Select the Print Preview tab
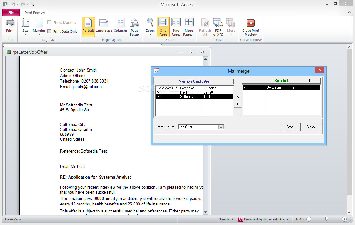The image size is (355, 225). pos(35,13)
